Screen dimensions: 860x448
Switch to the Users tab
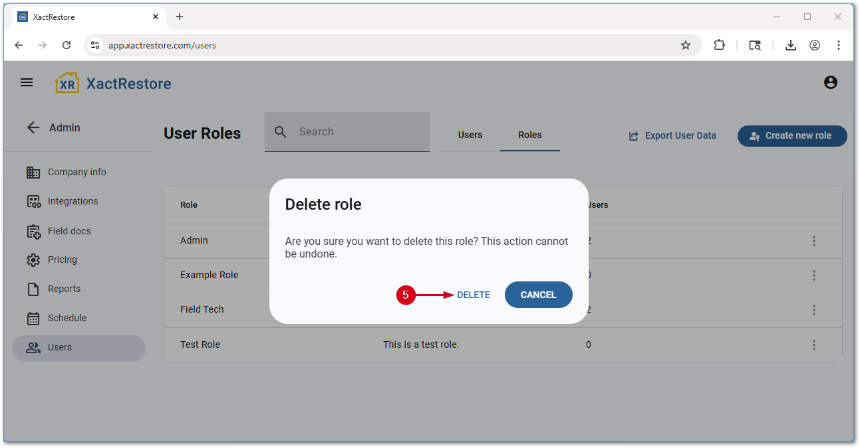(x=470, y=135)
